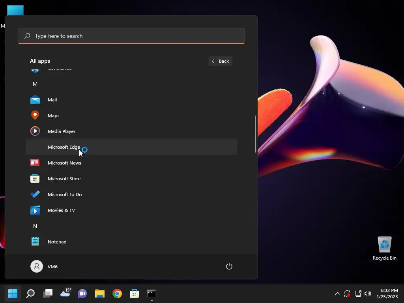Open the power options icon
This screenshot has width=404, height=303.
tap(229, 266)
